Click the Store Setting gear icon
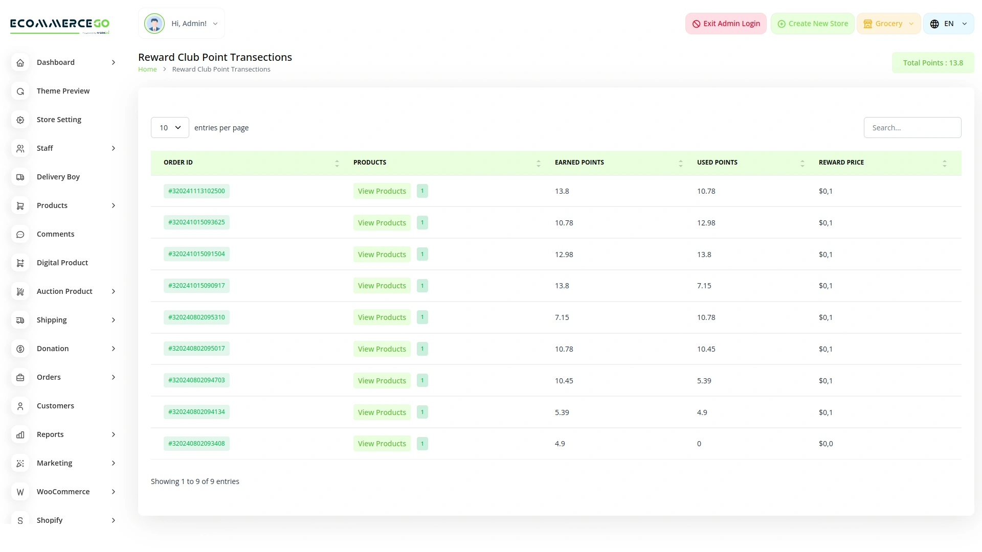982x552 pixels. tap(20, 120)
